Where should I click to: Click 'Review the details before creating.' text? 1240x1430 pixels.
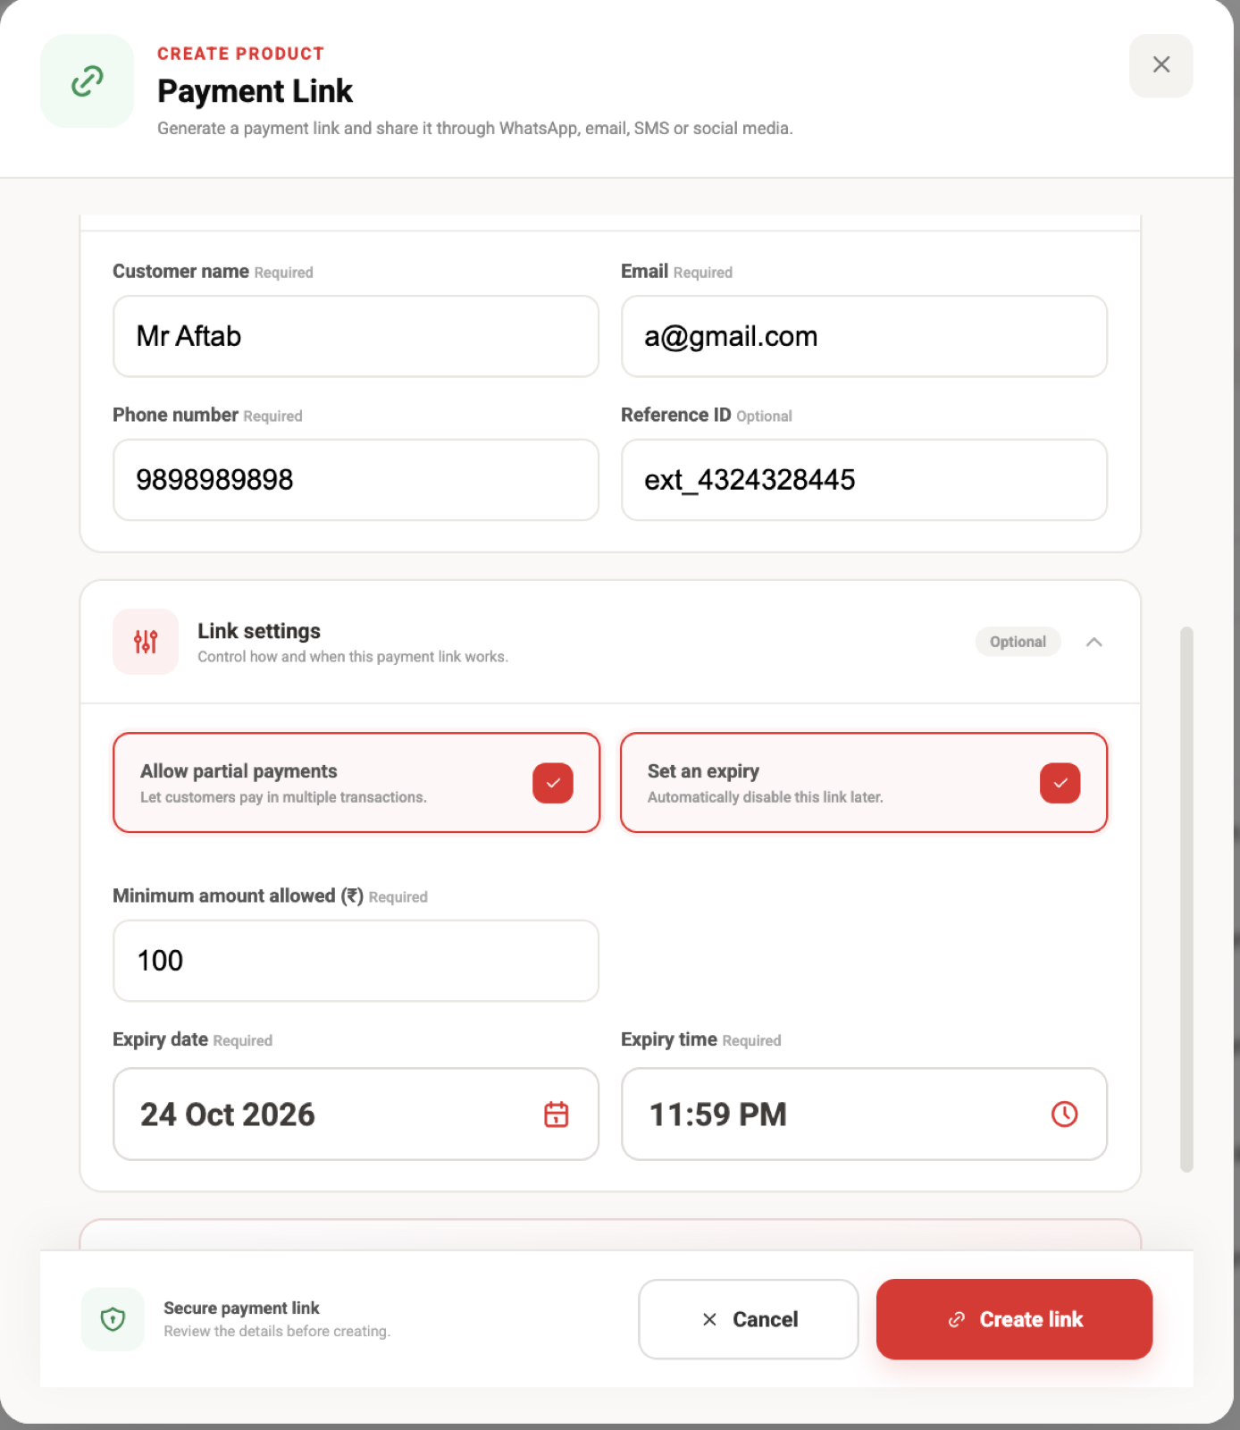(x=277, y=1331)
